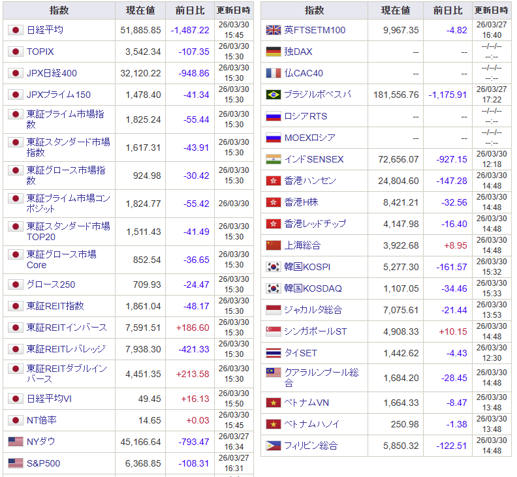Click the China flag next to 上海総合

274,245
